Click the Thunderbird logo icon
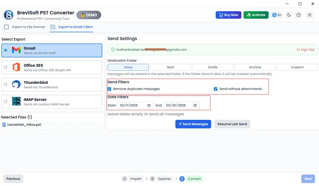Screen dimensions: 319x186 pyautogui.click(x=16, y=84)
